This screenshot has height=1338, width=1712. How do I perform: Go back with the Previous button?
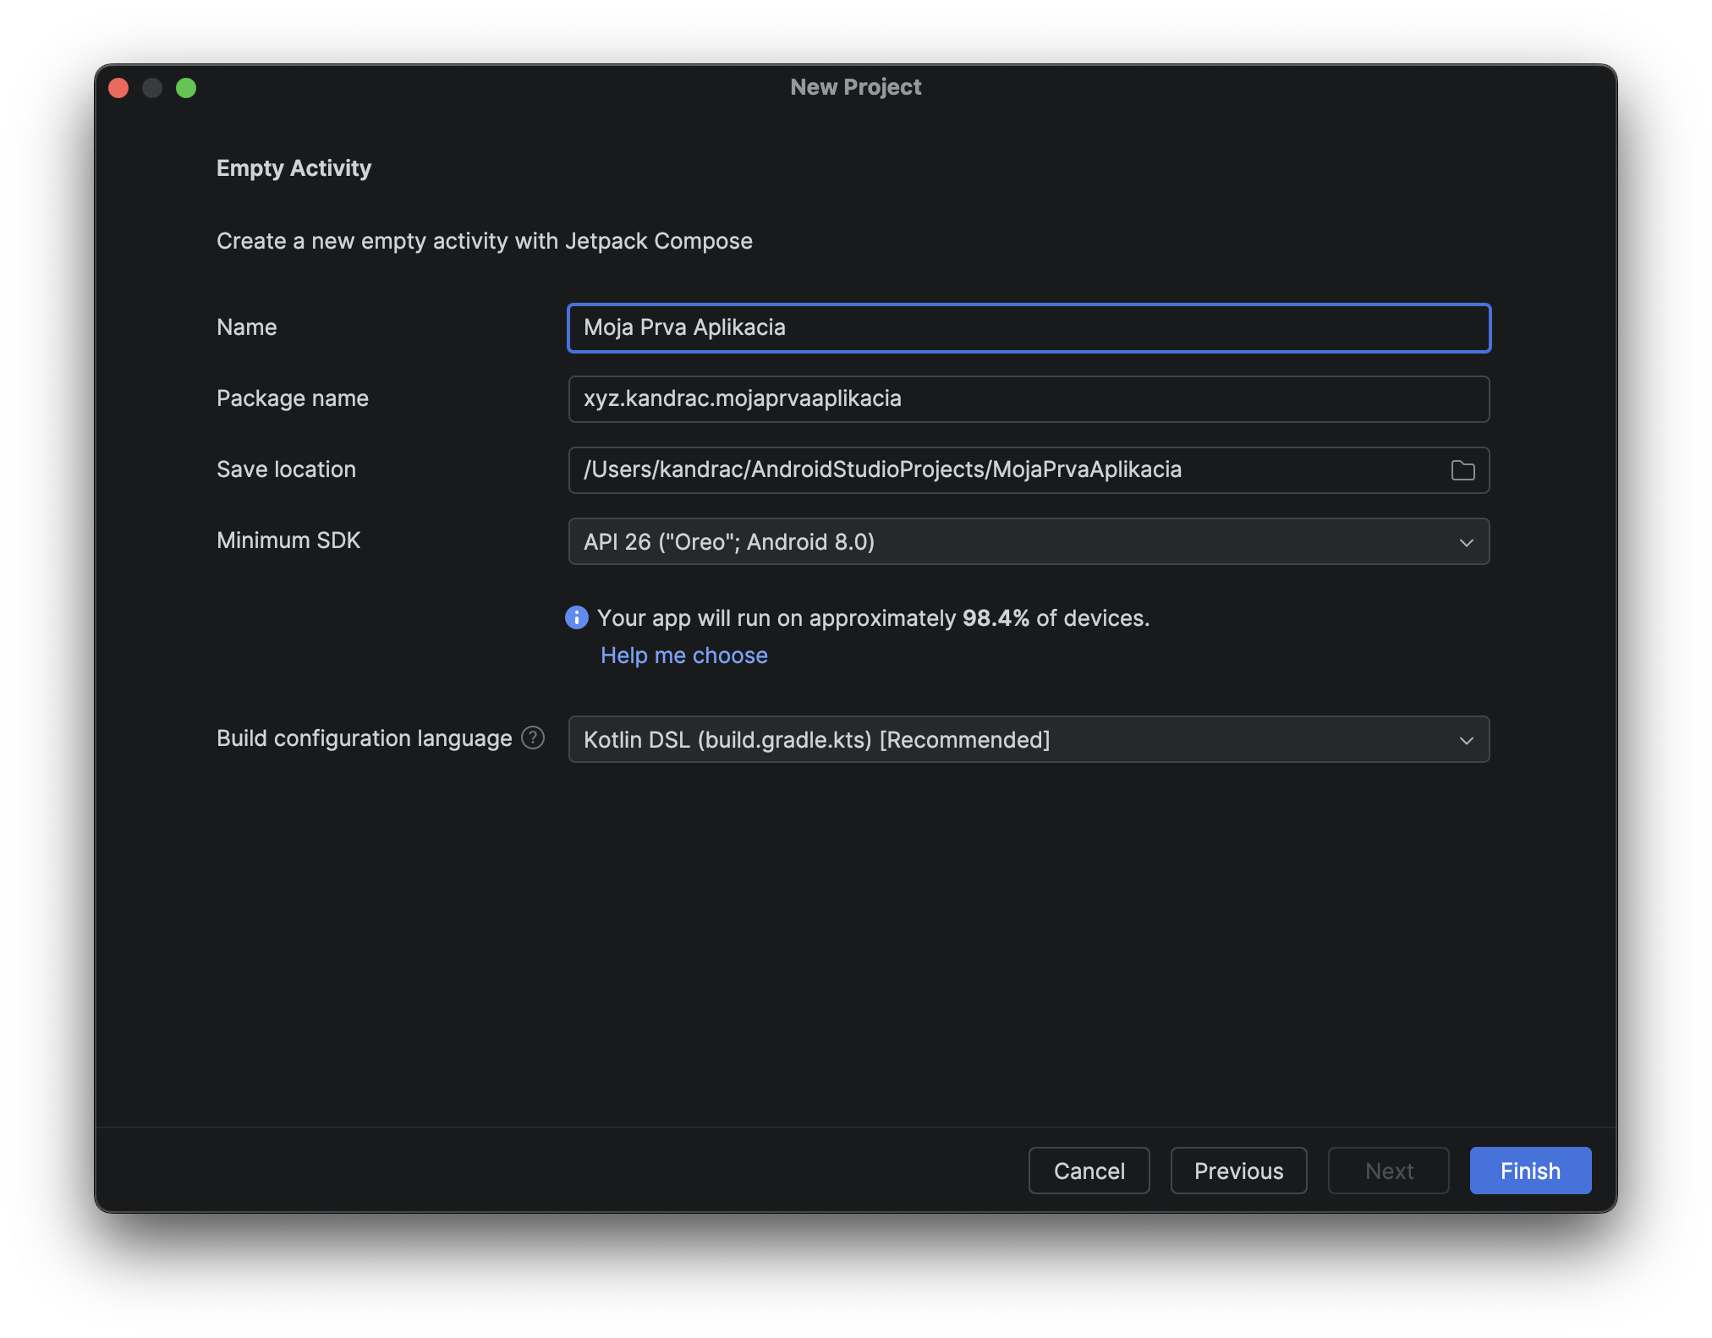pos(1238,1171)
